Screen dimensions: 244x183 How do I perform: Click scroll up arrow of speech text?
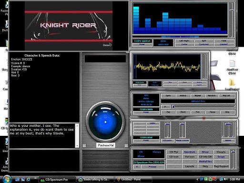(77, 125)
